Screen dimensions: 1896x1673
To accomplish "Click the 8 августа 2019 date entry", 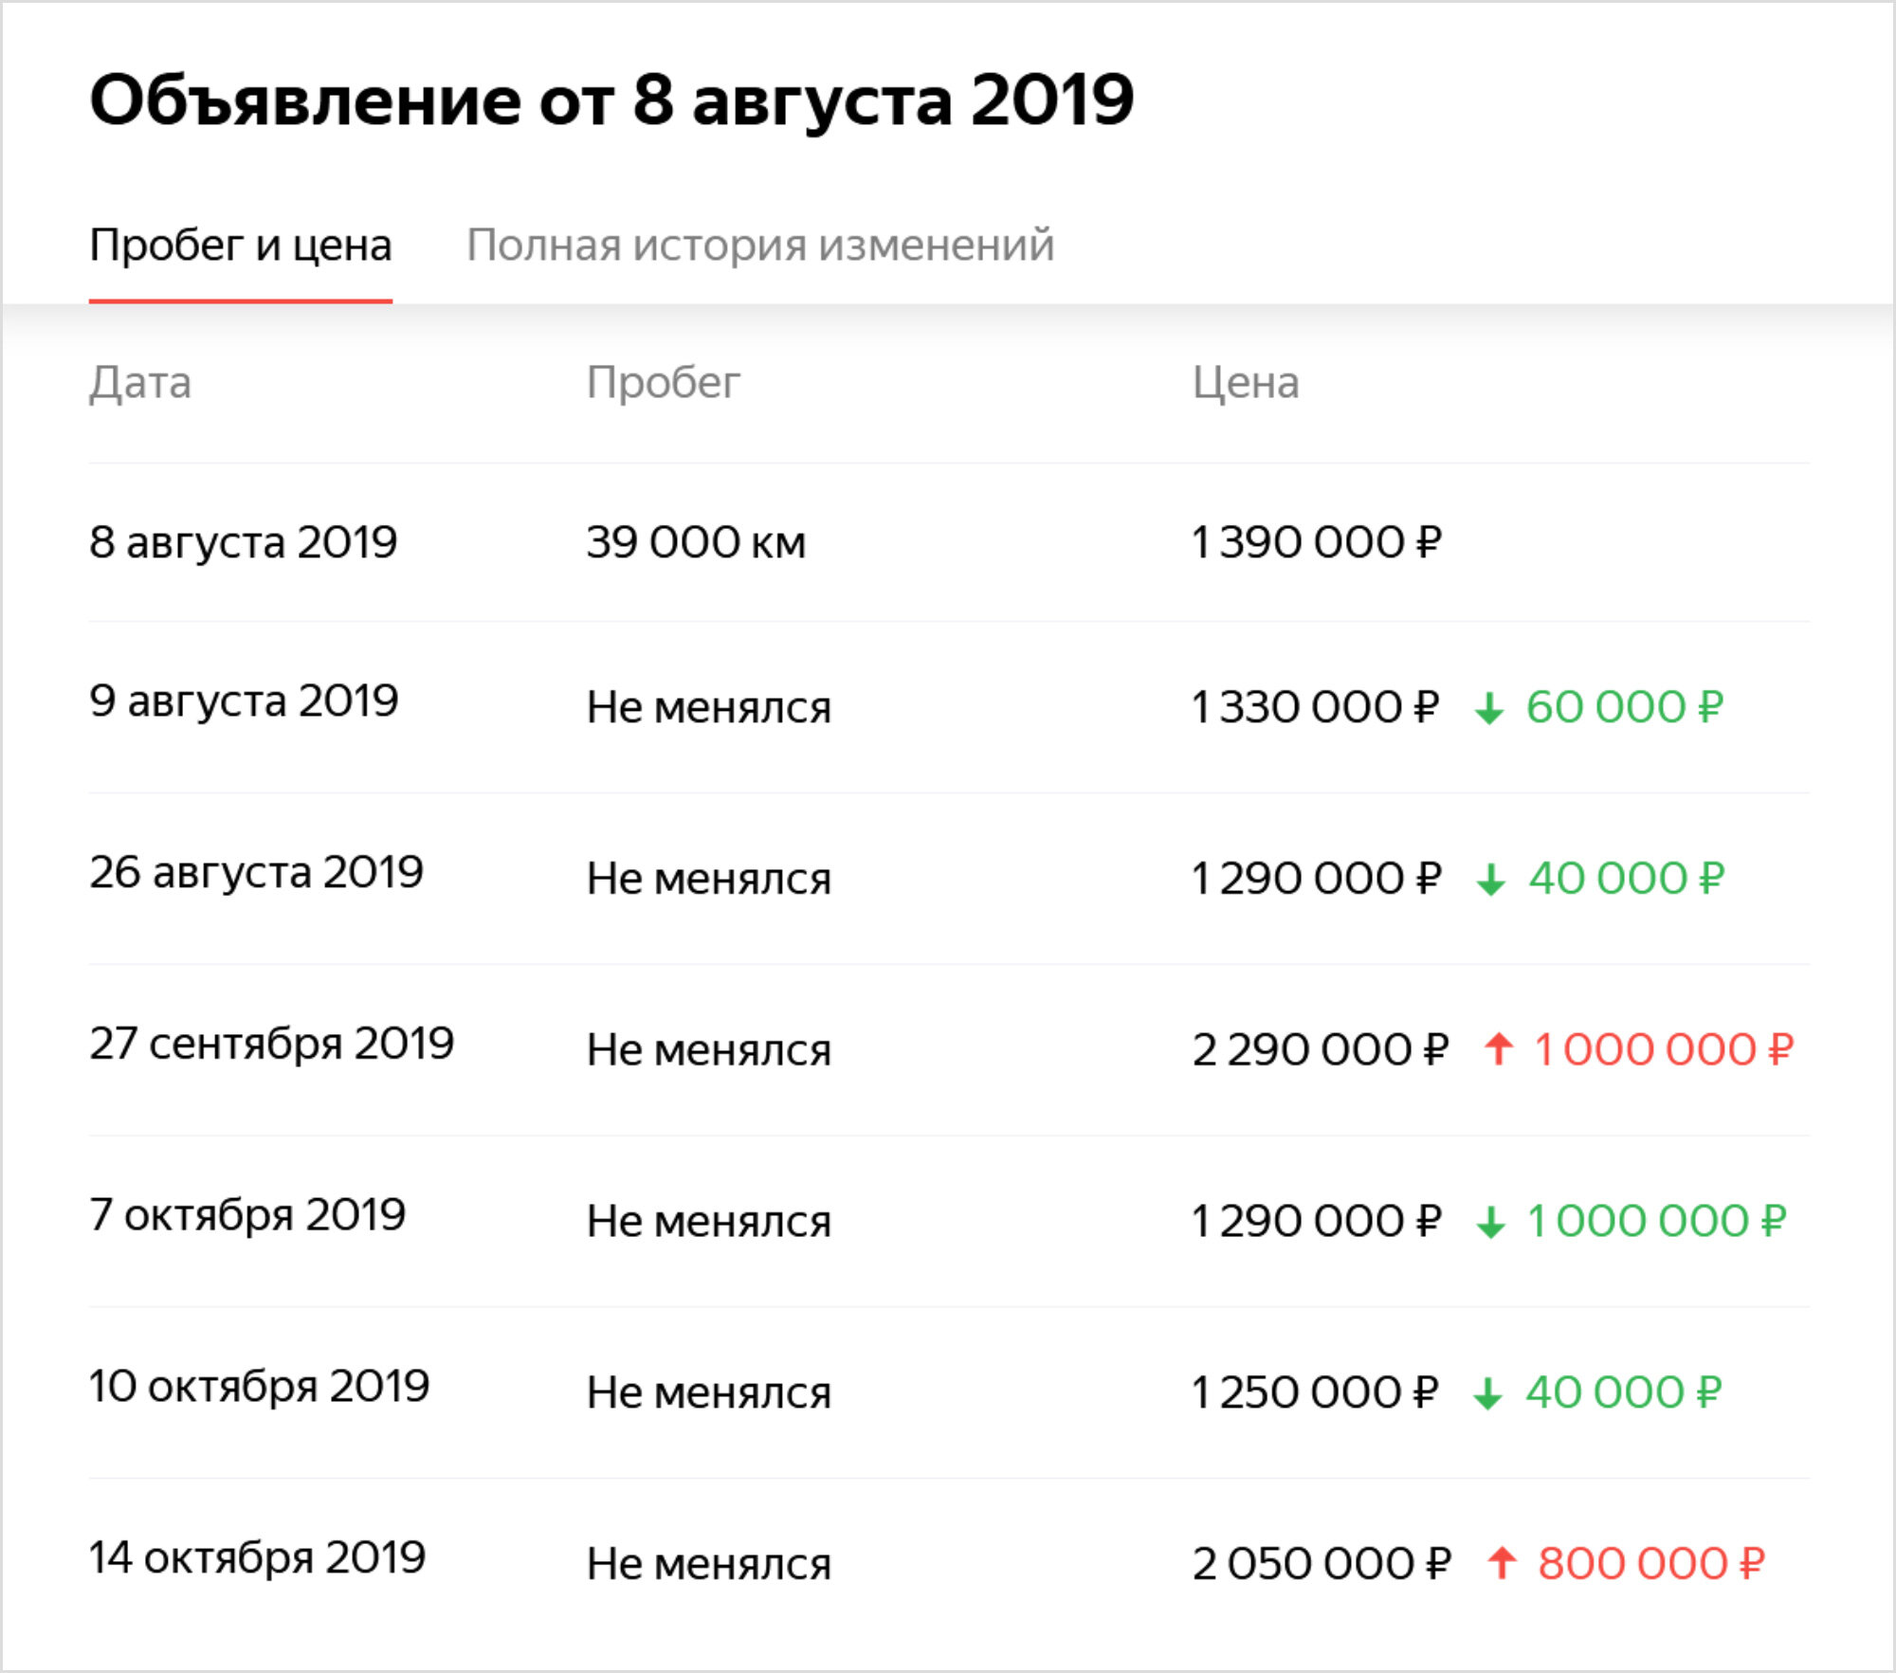I will click(x=244, y=542).
